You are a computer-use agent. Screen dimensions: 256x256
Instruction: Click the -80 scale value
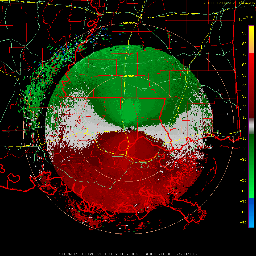click(x=243, y=212)
